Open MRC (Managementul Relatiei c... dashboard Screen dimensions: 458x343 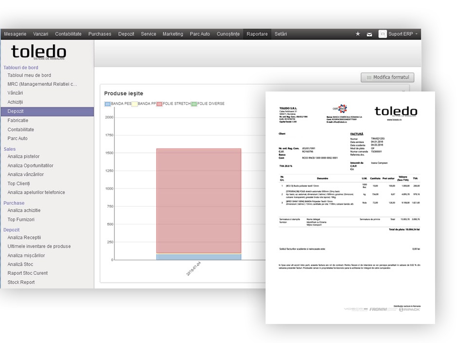pos(42,84)
